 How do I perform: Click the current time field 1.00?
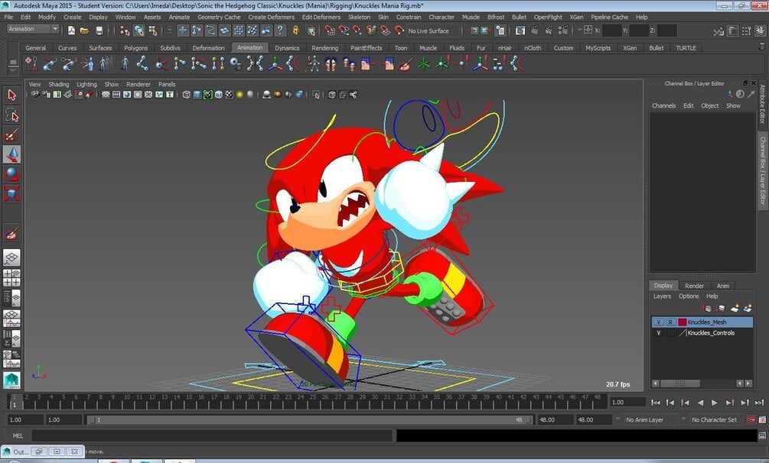point(627,402)
